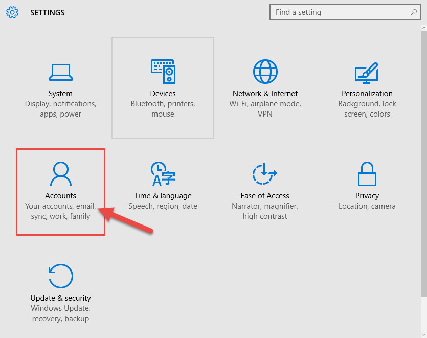Image resolution: width=427 pixels, height=338 pixels.
Task: Click 'Windows Update, recovery, backup' description
Action: pyautogui.click(x=60, y=313)
